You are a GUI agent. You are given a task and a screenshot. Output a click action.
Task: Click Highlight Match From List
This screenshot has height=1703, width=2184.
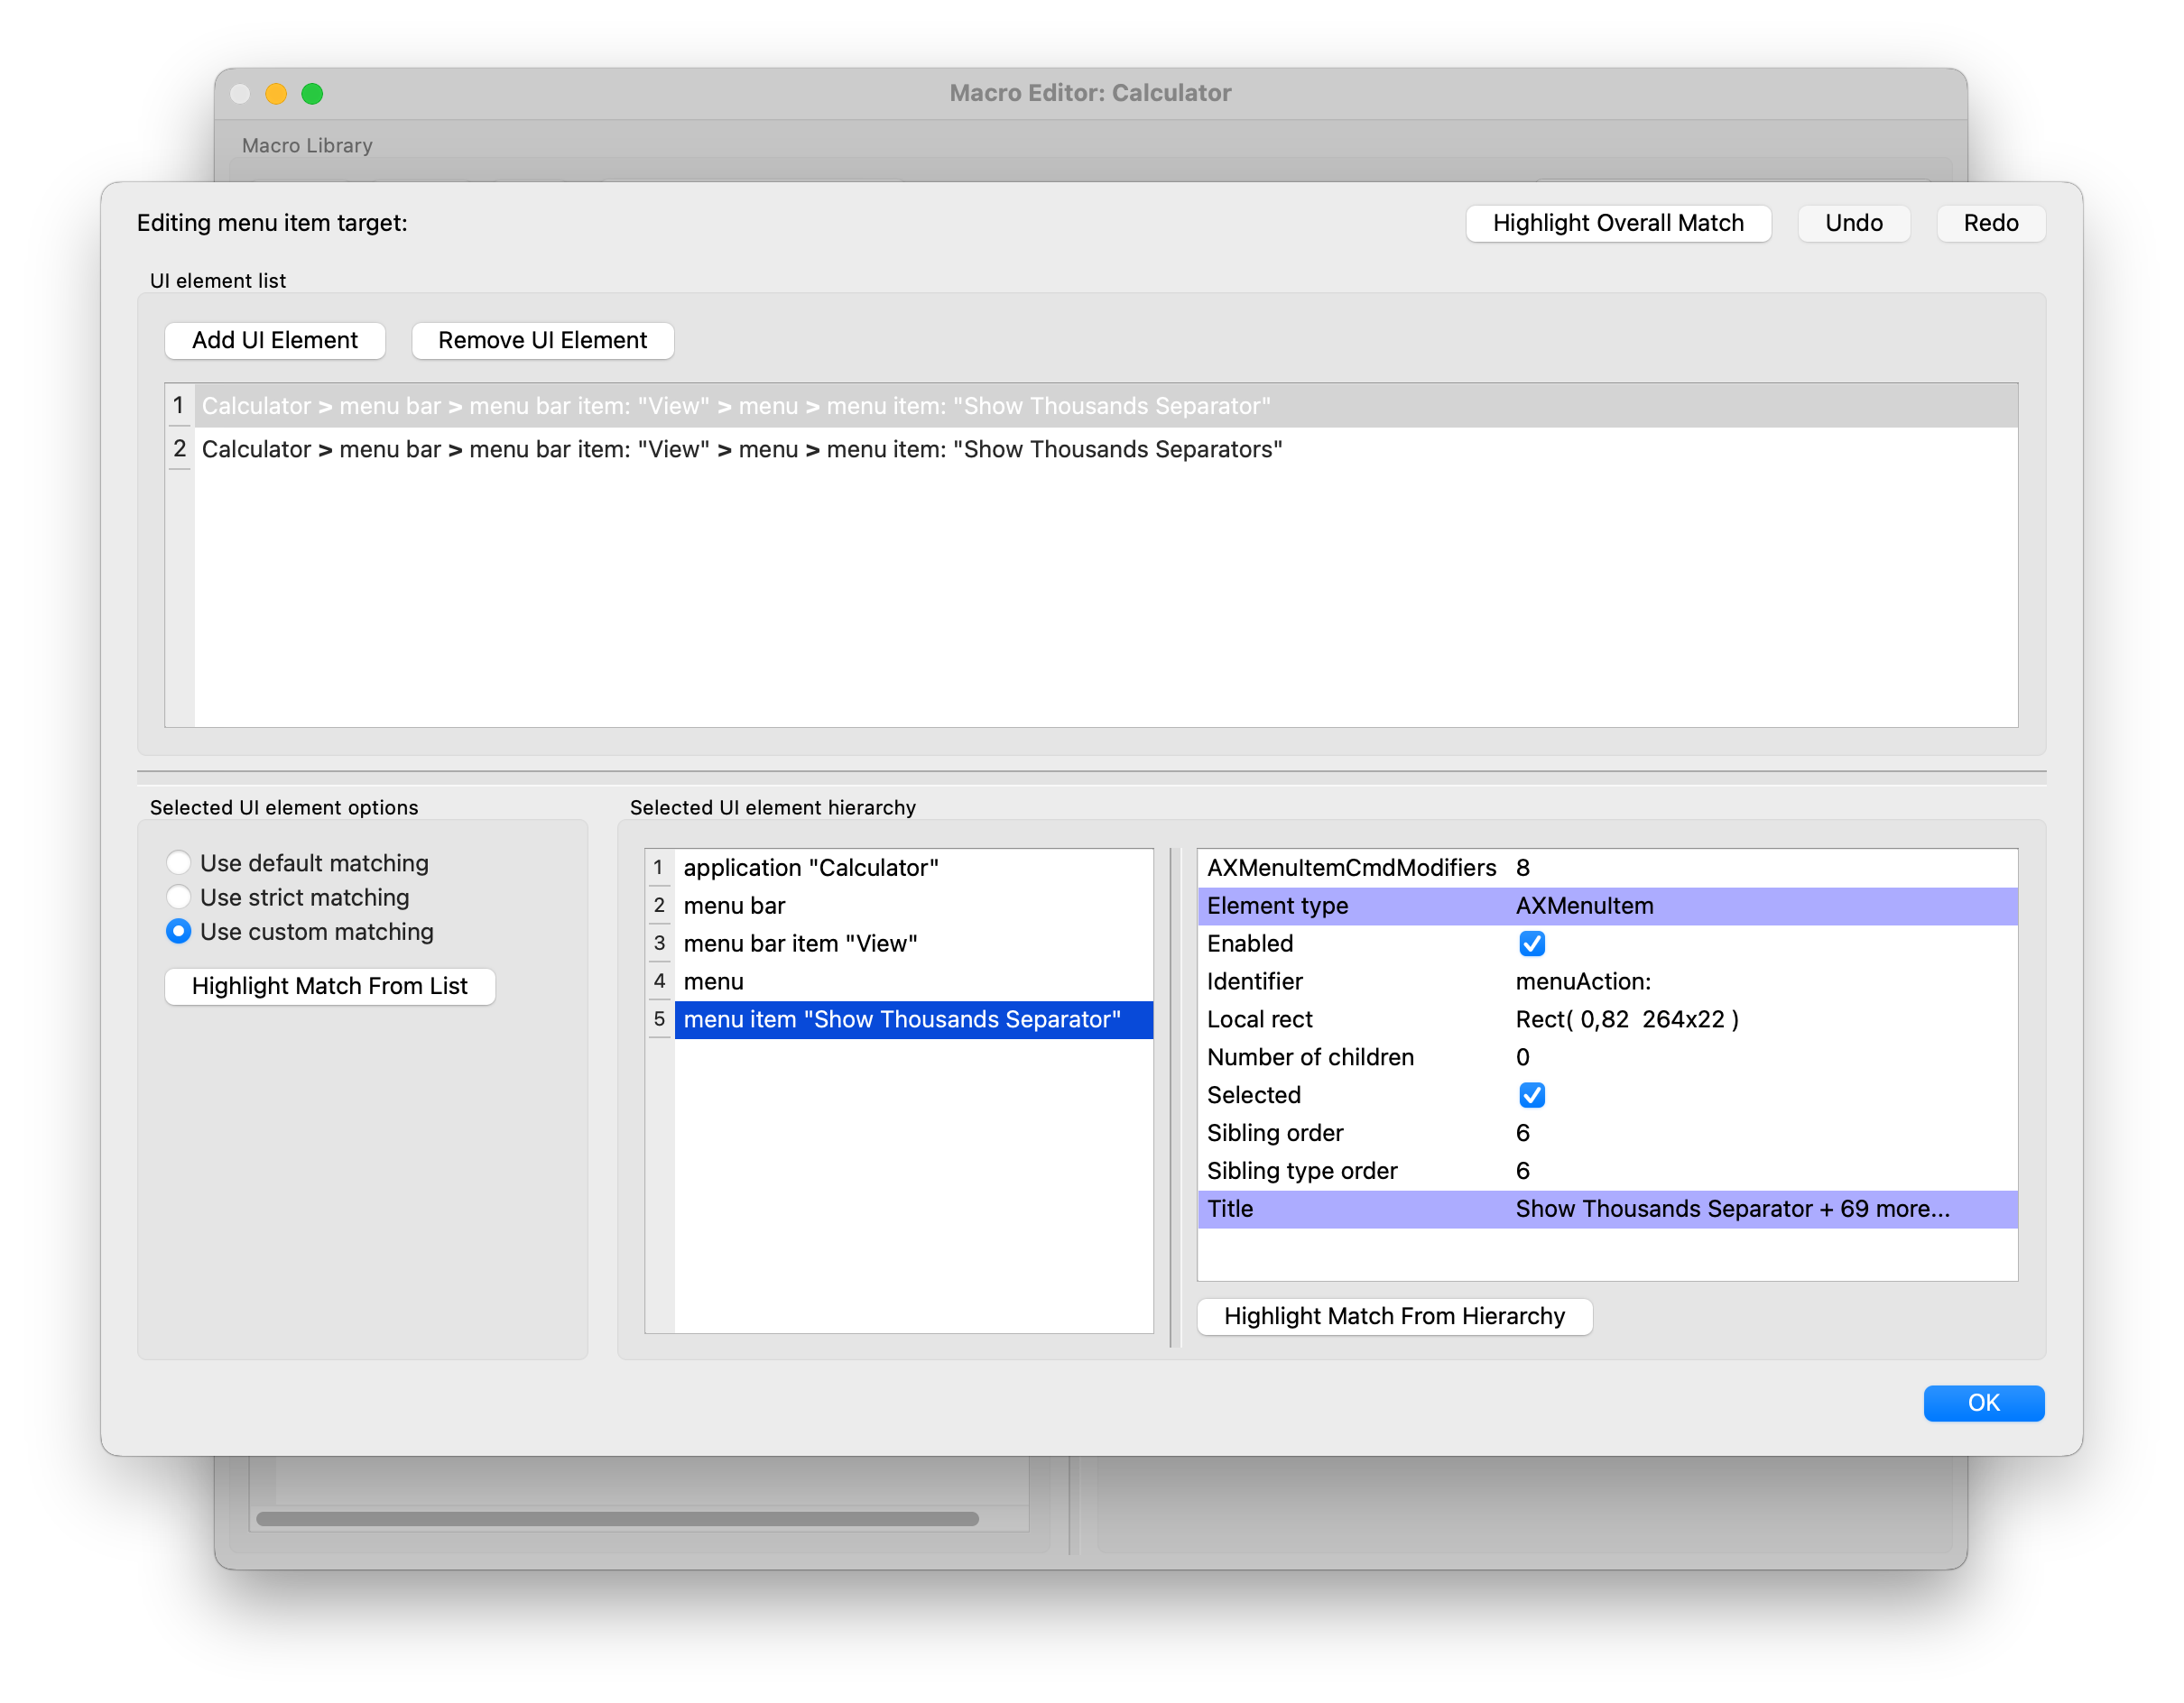click(x=329, y=987)
